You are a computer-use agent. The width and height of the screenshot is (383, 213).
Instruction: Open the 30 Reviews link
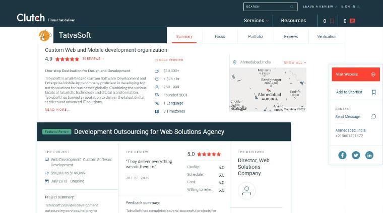[x=93, y=59]
